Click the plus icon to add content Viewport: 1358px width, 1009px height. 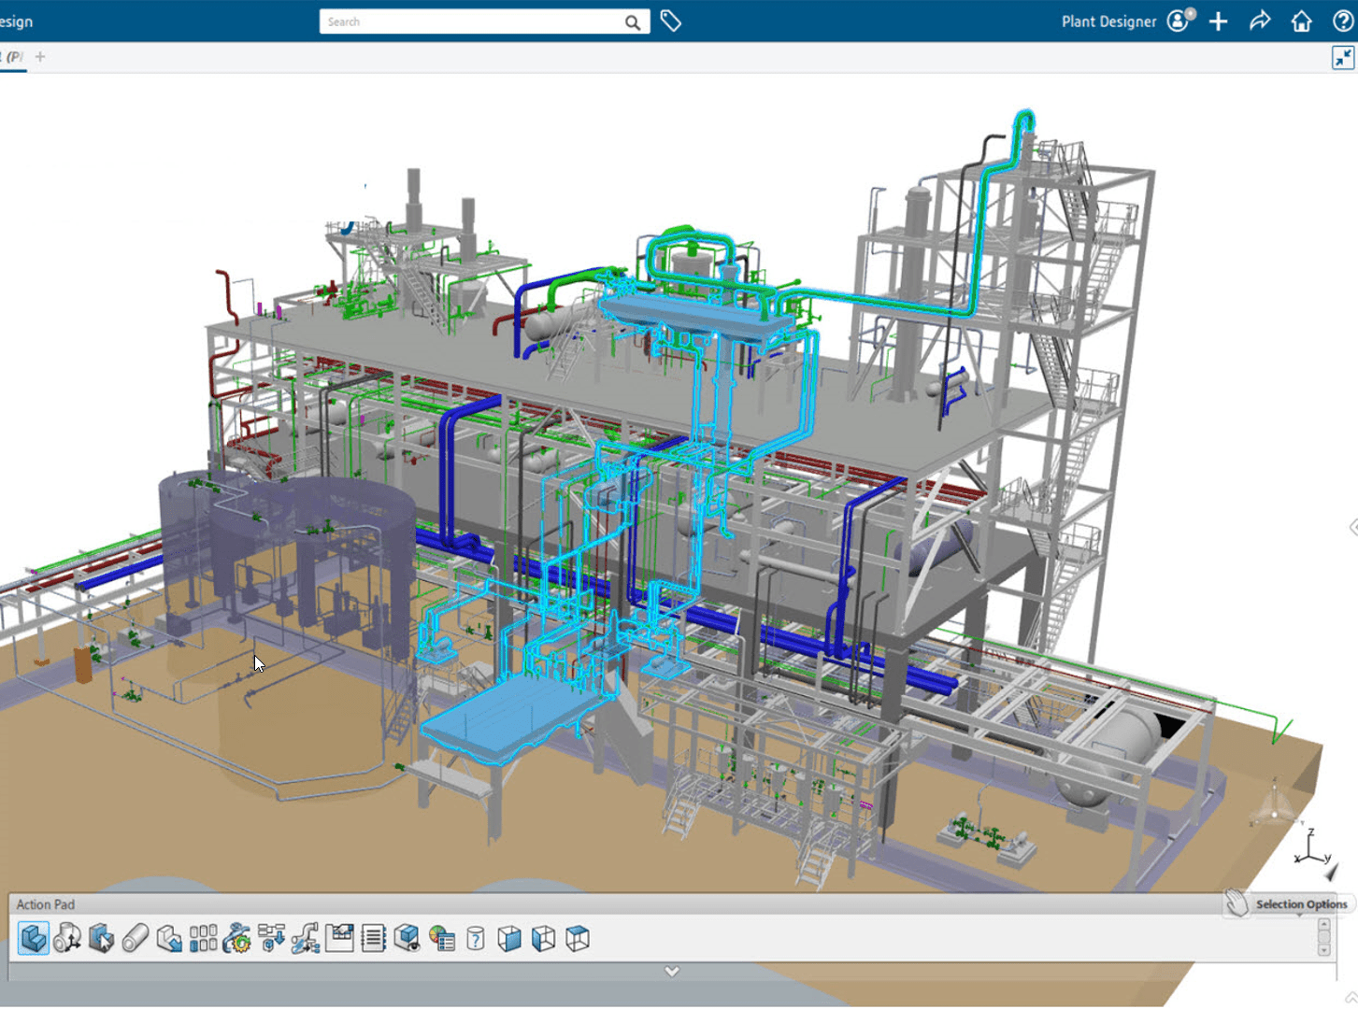(x=1218, y=21)
